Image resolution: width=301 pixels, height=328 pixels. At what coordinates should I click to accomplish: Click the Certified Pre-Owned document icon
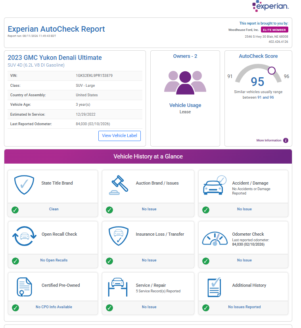(x=24, y=287)
